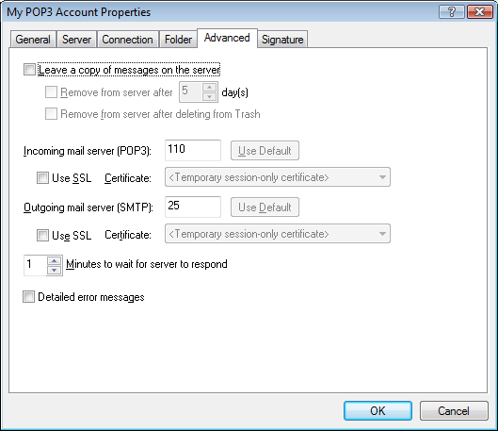Screen dimensions: 498x431
Task: Check Use SSL for outgoing SMTP server
Action: pos(42,235)
